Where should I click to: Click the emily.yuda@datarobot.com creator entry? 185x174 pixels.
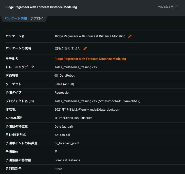pyautogui.click(x=87, y=110)
